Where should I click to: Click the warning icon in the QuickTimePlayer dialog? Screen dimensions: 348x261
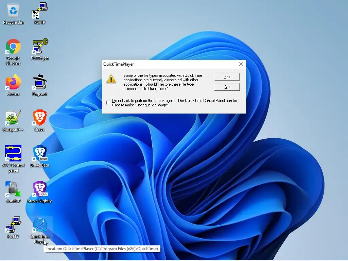coord(111,79)
